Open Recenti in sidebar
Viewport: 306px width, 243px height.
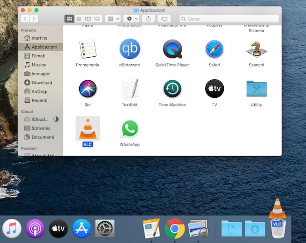pos(41,100)
